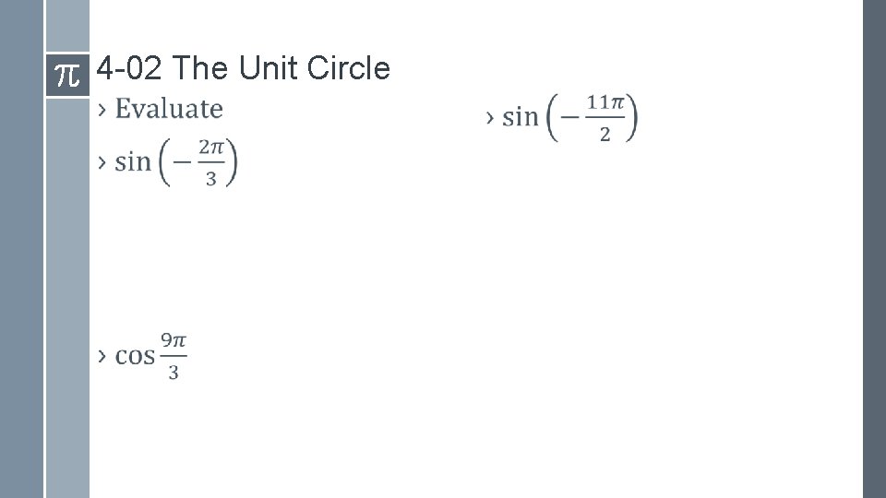Click the opening parenthesis of sin(-2π/3)
886x498 pixels.
pyautogui.click(x=166, y=162)
